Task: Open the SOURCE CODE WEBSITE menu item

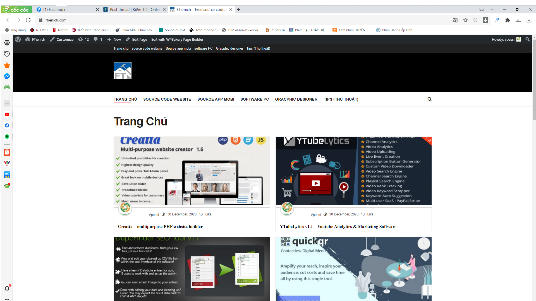Action: 167,99
